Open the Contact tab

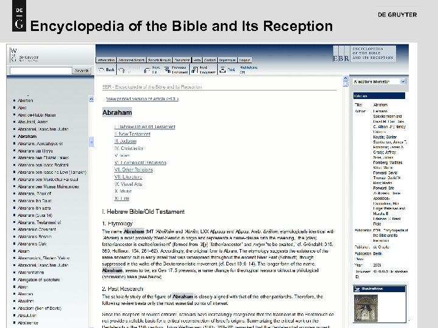(209, 60)
